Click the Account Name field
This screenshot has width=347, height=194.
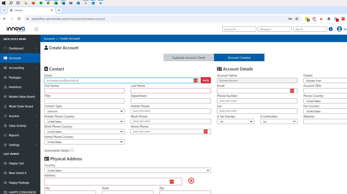(257, 80)
